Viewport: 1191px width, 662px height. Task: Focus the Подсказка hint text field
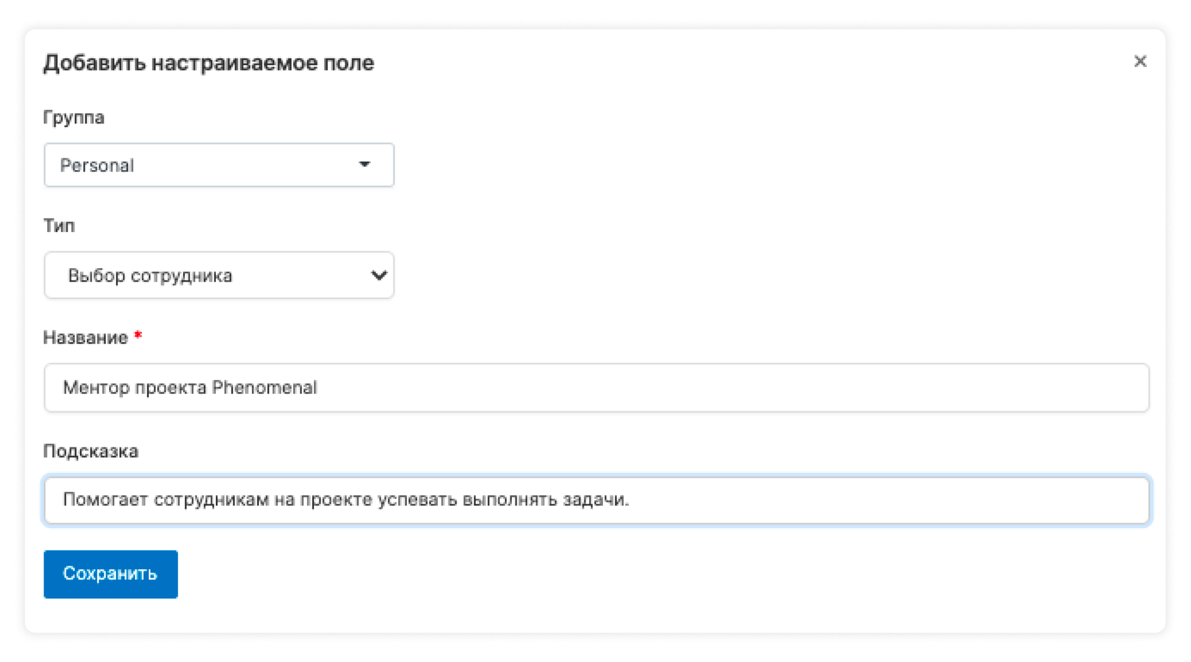pos(596,500)
